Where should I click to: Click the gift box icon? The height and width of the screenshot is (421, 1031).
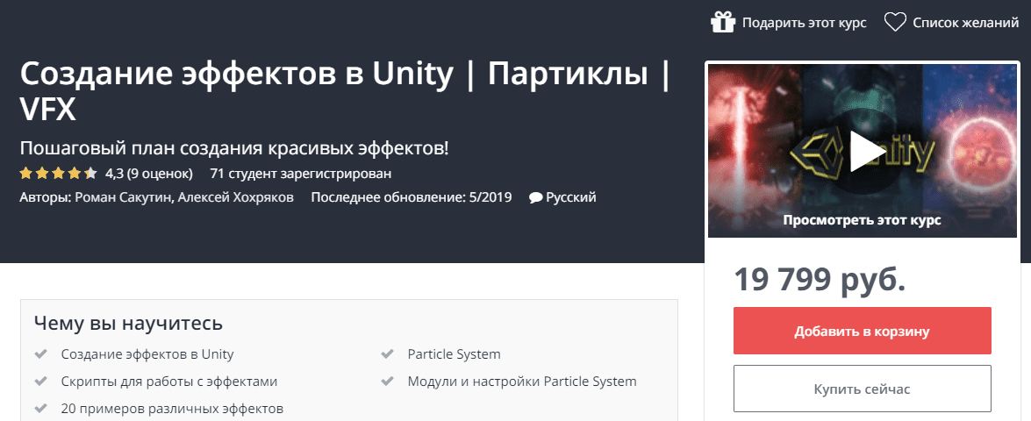coord(722,22)
